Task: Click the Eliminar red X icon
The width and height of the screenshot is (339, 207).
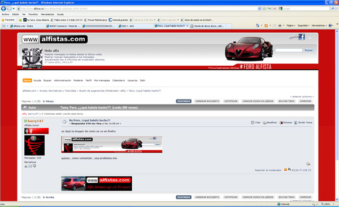Action: click(x=281, y=123)
